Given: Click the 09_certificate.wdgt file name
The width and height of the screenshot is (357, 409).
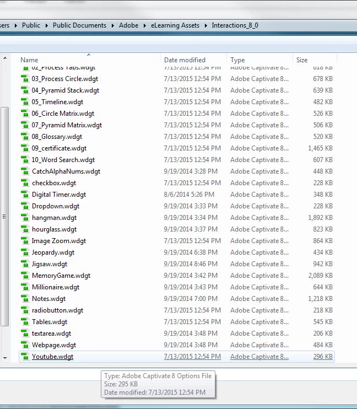Looking at the screenshot, I should pyautogui.click(x=59, y=148).
